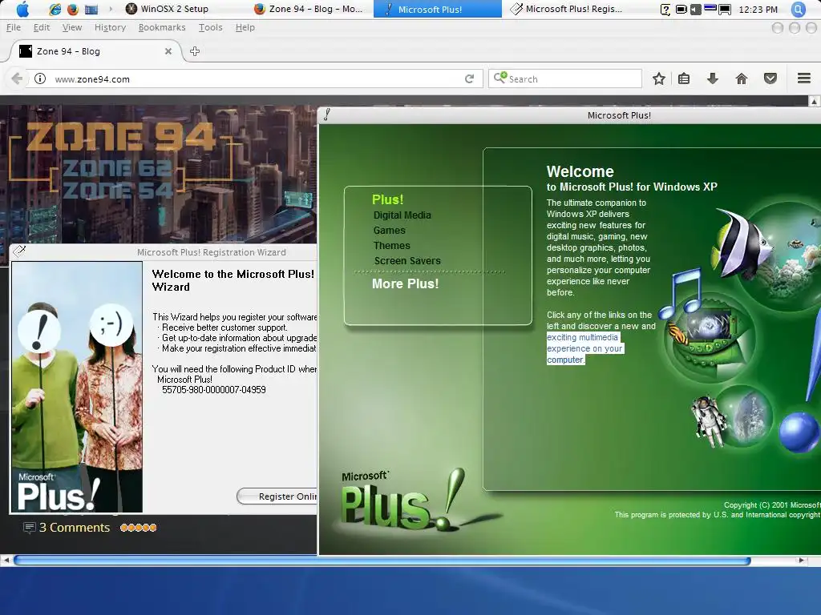Click the URL bar showing www.zone94.com
Viewport: 821px width, 615px height.
[254, 79]
